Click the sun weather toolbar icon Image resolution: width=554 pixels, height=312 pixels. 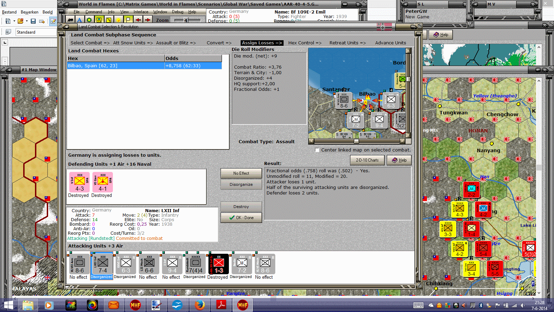[x=118, y=20]
